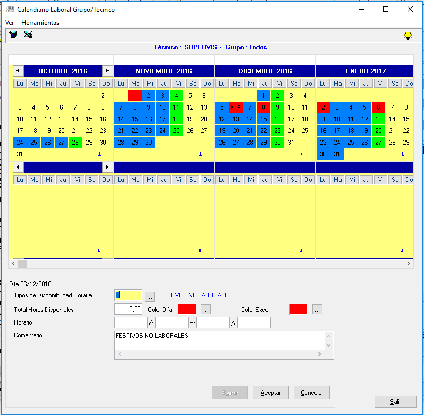Image resolution: width=424 pixels, height=415 pixels.
Task: Click info icon under Noviembre 2016 calendar
Action: pos(200,154)
